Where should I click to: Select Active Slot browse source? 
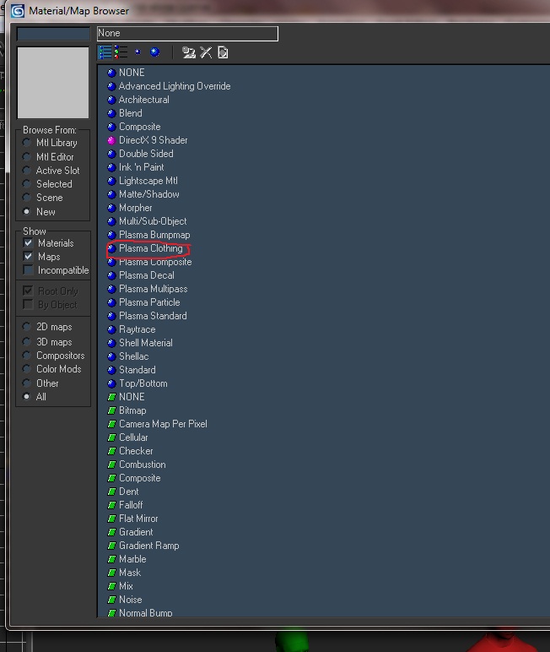27,171
